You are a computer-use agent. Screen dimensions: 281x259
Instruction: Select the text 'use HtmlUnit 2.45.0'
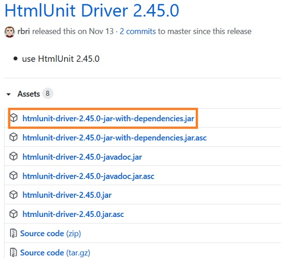click(61, 58)
